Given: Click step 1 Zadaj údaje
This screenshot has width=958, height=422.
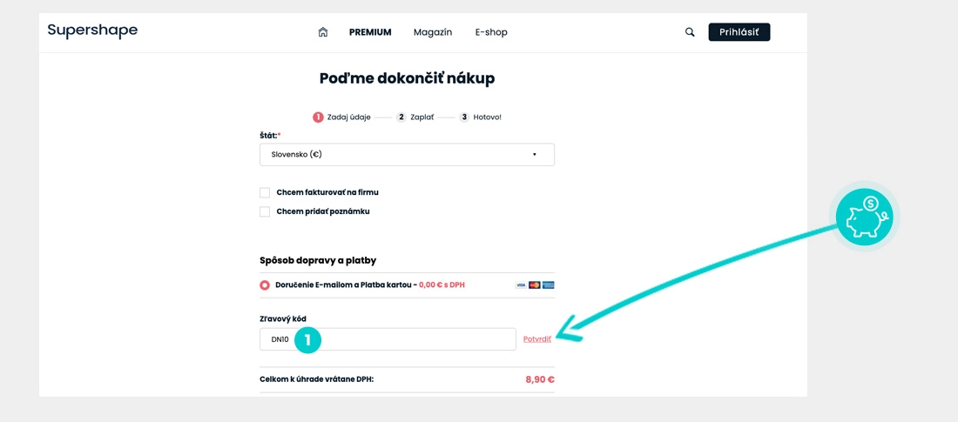Looking at the screenshot, I should [342, 117].
